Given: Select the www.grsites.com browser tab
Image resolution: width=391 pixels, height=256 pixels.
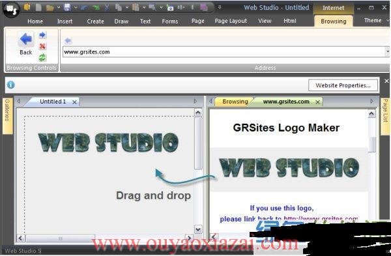Looking at the screenshot, I should coord(286,102).
